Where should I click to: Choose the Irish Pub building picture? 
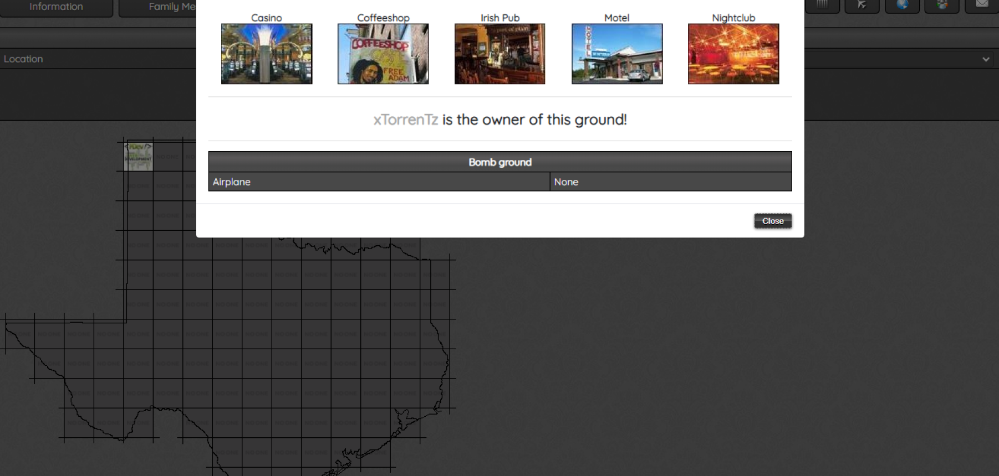click(x=499, y=54)
